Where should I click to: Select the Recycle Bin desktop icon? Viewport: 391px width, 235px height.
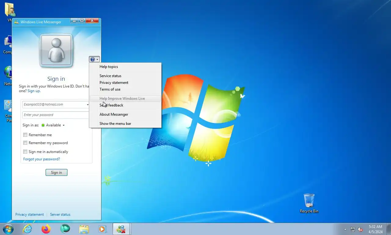[309, 203]
